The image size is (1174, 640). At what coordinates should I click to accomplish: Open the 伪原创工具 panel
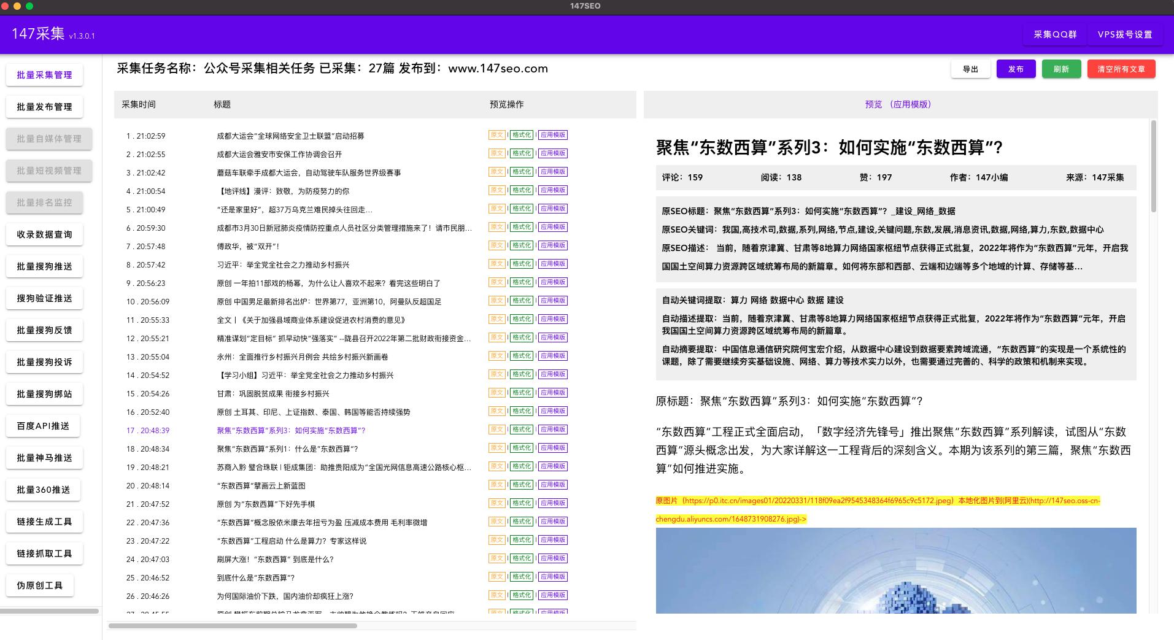point(41,585)
